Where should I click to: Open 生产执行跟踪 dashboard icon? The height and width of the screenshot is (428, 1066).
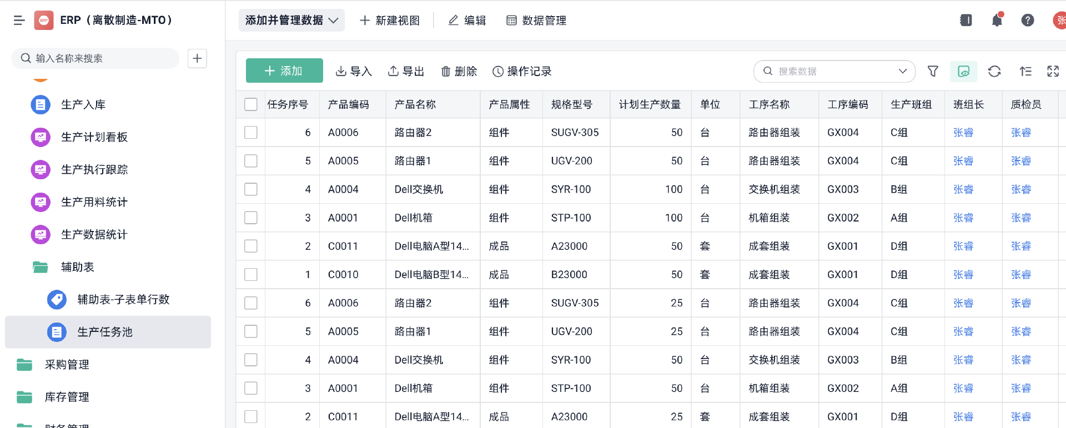[41, 169]
